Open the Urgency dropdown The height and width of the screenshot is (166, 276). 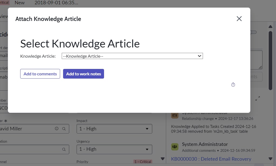(x=114, y=149)
